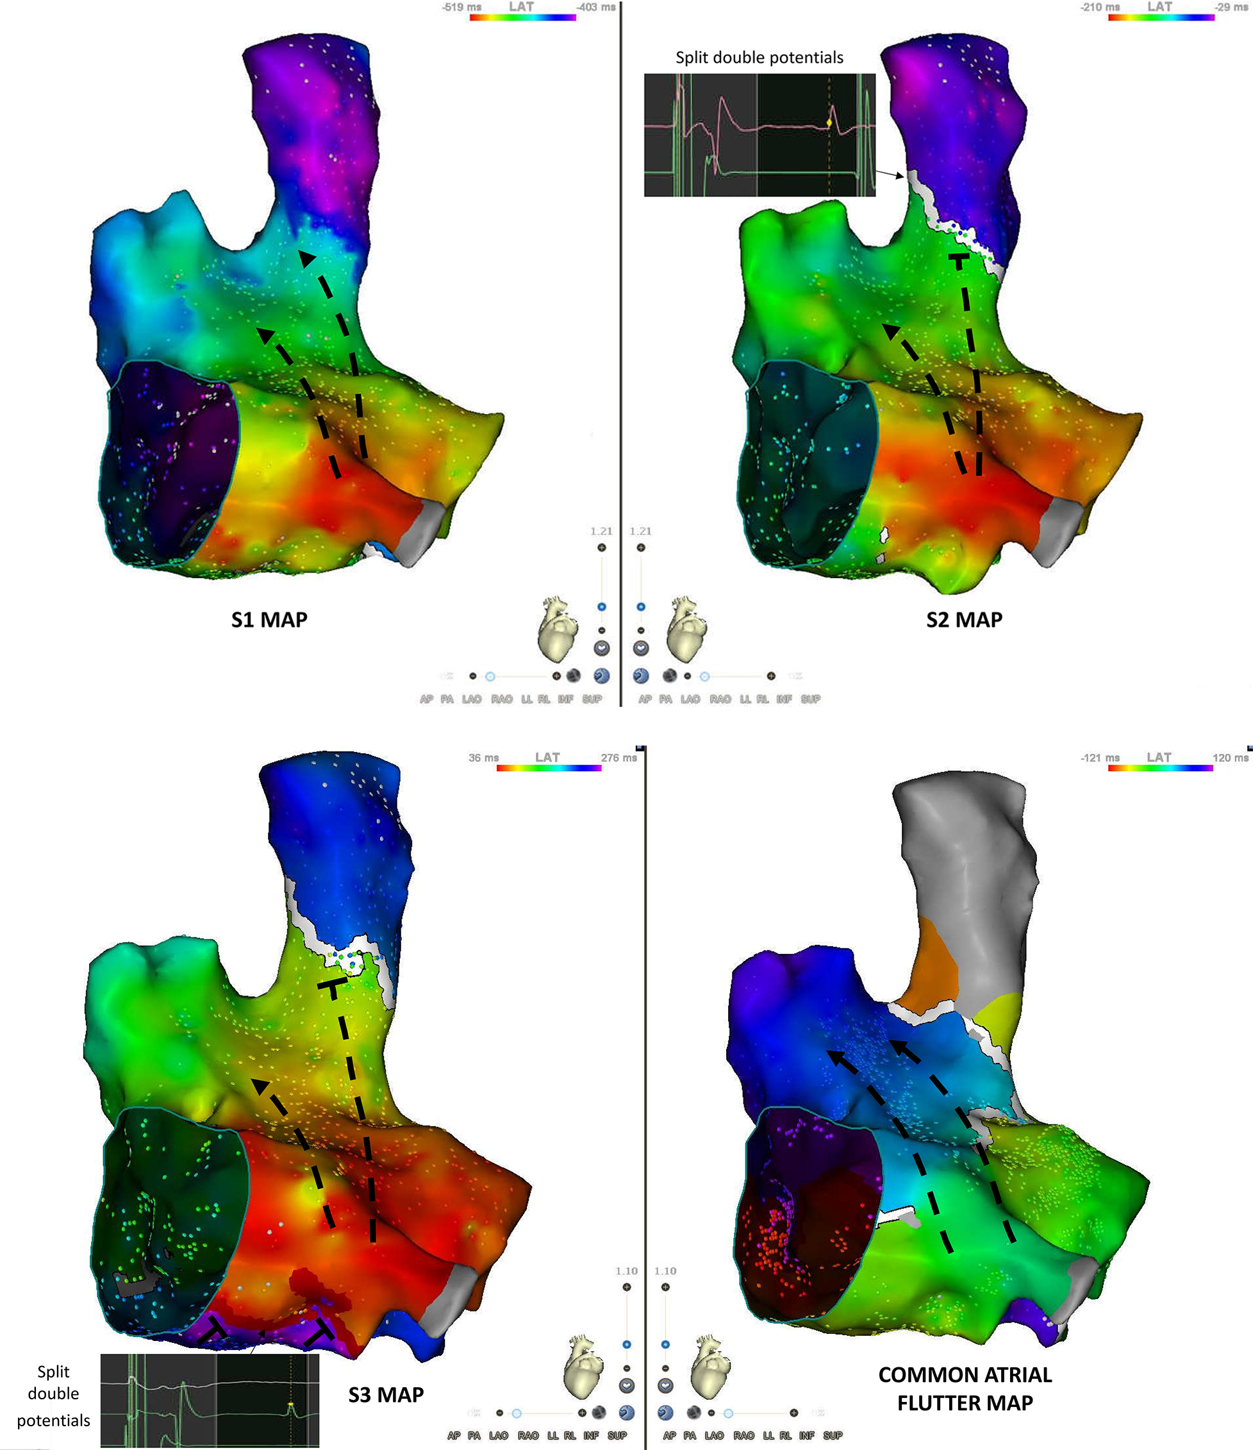Select INF view in S1 MAP panel

pyautogui.click(x=565, y=699)
